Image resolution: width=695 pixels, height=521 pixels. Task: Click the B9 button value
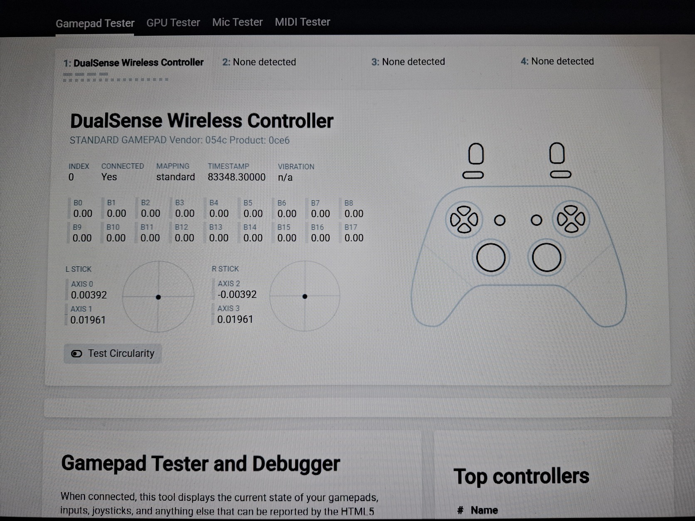click(82, 238)
